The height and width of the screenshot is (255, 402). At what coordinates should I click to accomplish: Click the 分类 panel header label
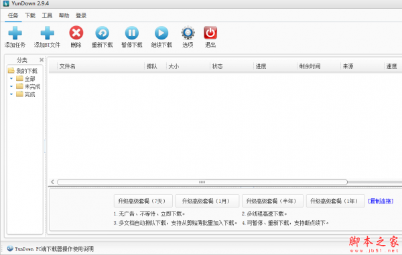(22, 60)
